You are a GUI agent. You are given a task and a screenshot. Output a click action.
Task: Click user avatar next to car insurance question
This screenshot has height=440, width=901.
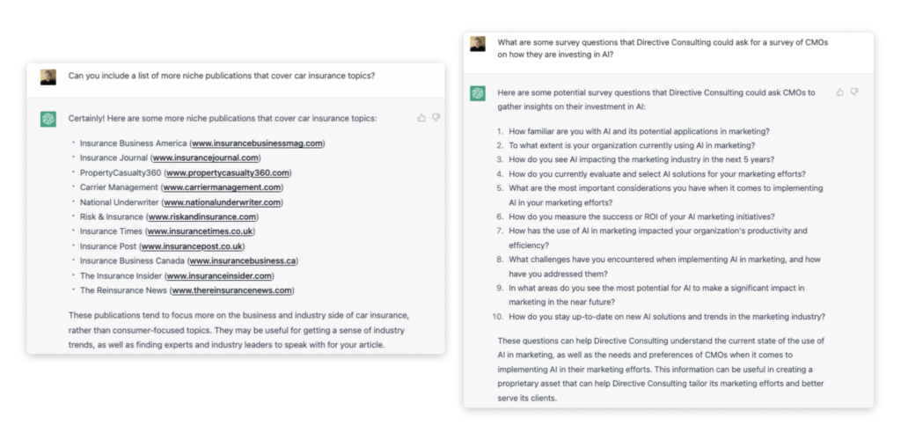pos(48,77)
